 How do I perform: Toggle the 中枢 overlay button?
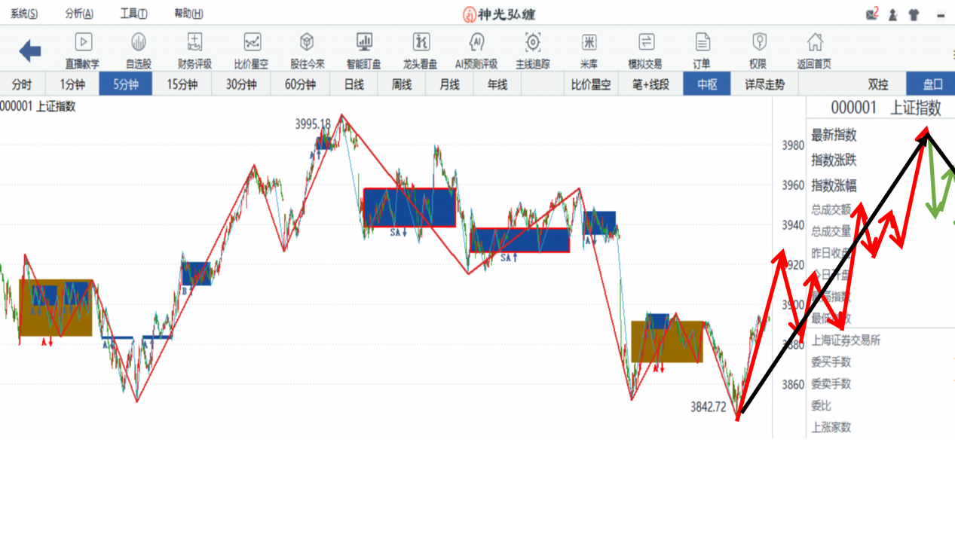[707, 84]
